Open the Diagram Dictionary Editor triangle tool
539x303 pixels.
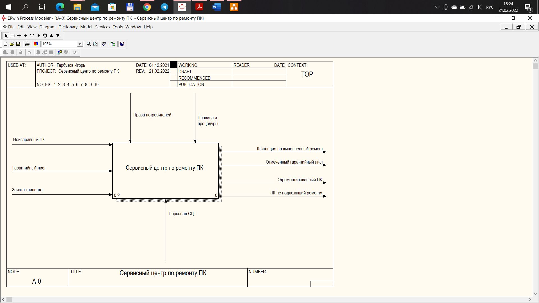click(x=38, y=36)
